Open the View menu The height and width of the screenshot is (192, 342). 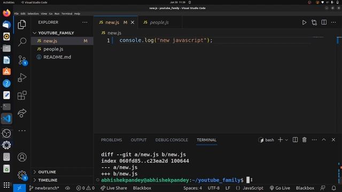coord(44,13)
